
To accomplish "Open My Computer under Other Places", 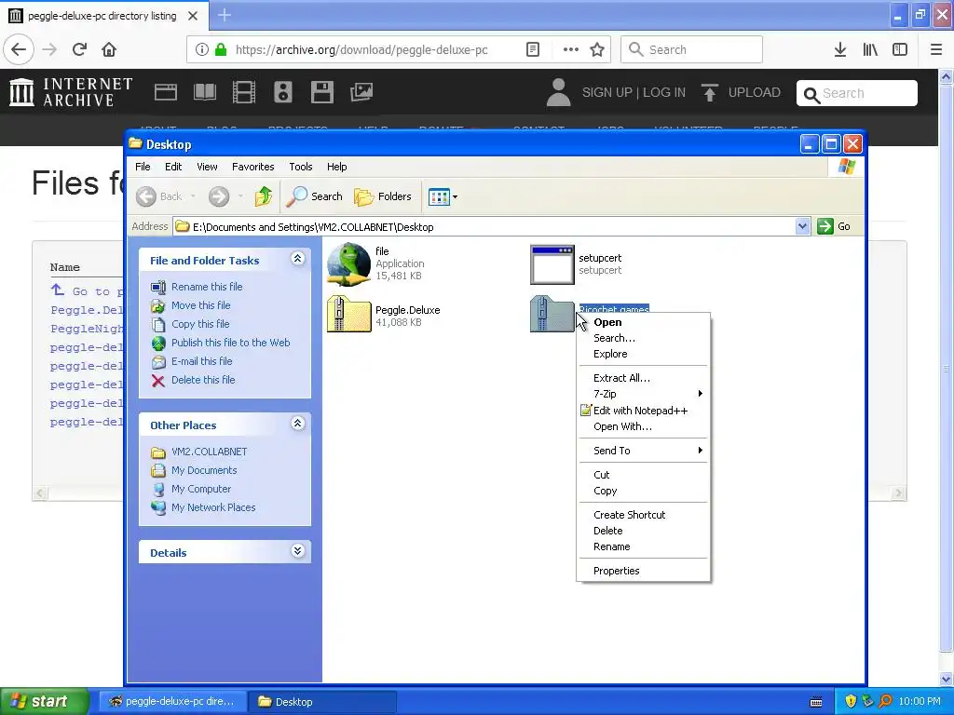I will [x=201, y=489].
